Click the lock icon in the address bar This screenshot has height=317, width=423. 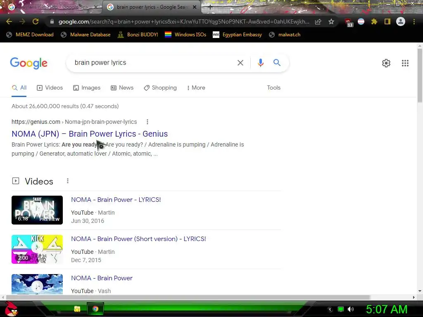click(x=52, y=21)
